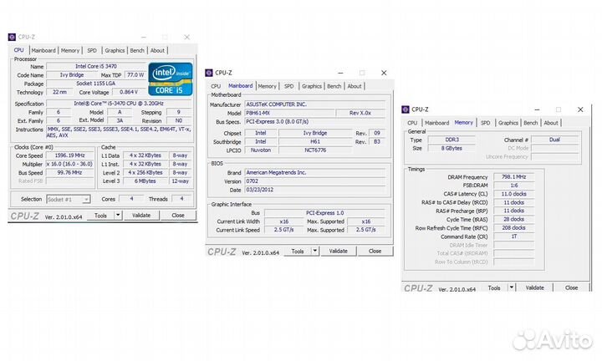
Task: Select the CPU tab in the Mainboard window
Action: (x=216, y=86)
